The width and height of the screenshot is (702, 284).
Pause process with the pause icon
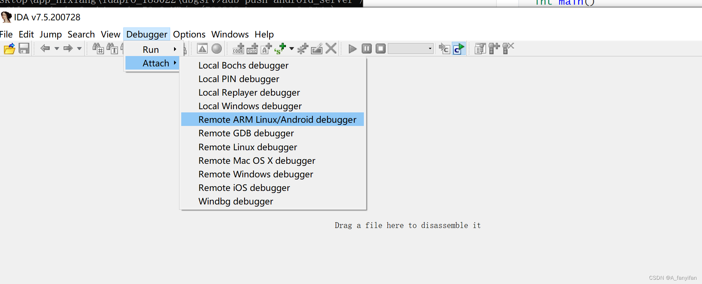(367, 49)
